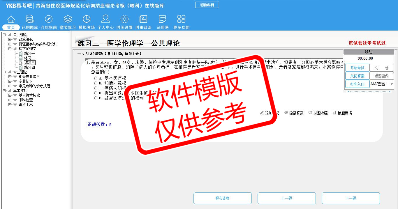Choose answer option B 知情同意权
Screen dimensions: 398x209
tap(96, 83)
